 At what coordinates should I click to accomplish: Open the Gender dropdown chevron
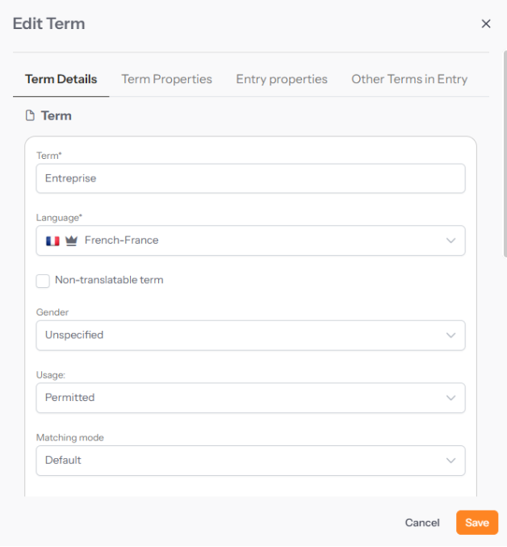coord(450,336)
